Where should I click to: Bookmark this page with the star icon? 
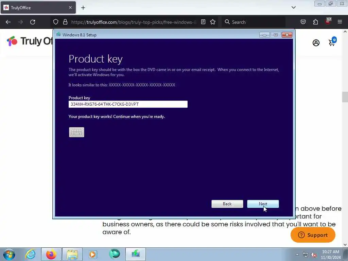pos(213,22)
